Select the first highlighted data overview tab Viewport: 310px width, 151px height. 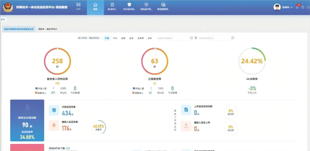19,29
